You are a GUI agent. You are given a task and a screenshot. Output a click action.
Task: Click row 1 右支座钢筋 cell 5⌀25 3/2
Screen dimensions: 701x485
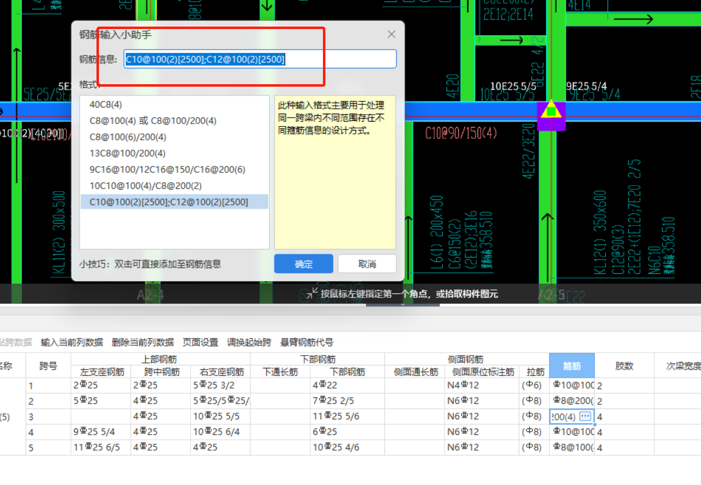point(221,386)
